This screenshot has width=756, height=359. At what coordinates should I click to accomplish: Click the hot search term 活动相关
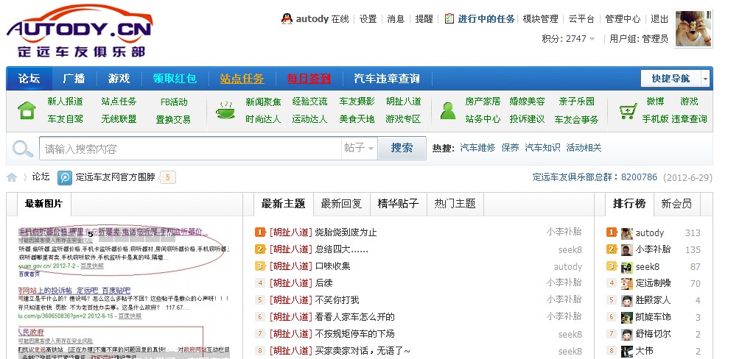584,148
